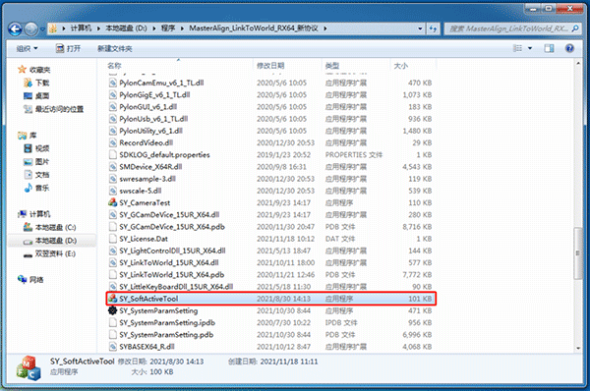Click the search box input field

(x=508, y=28)
